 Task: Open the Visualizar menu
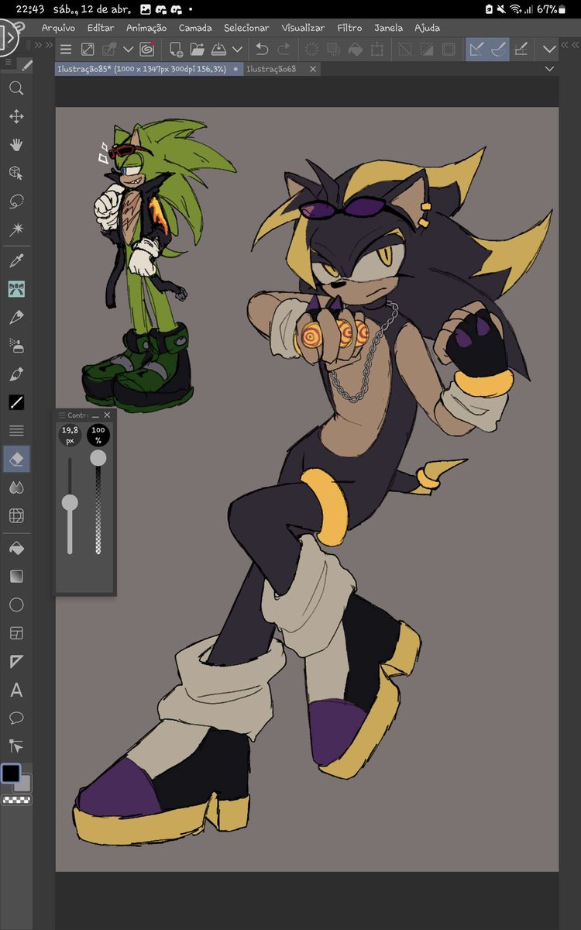(x=303, y=28)
